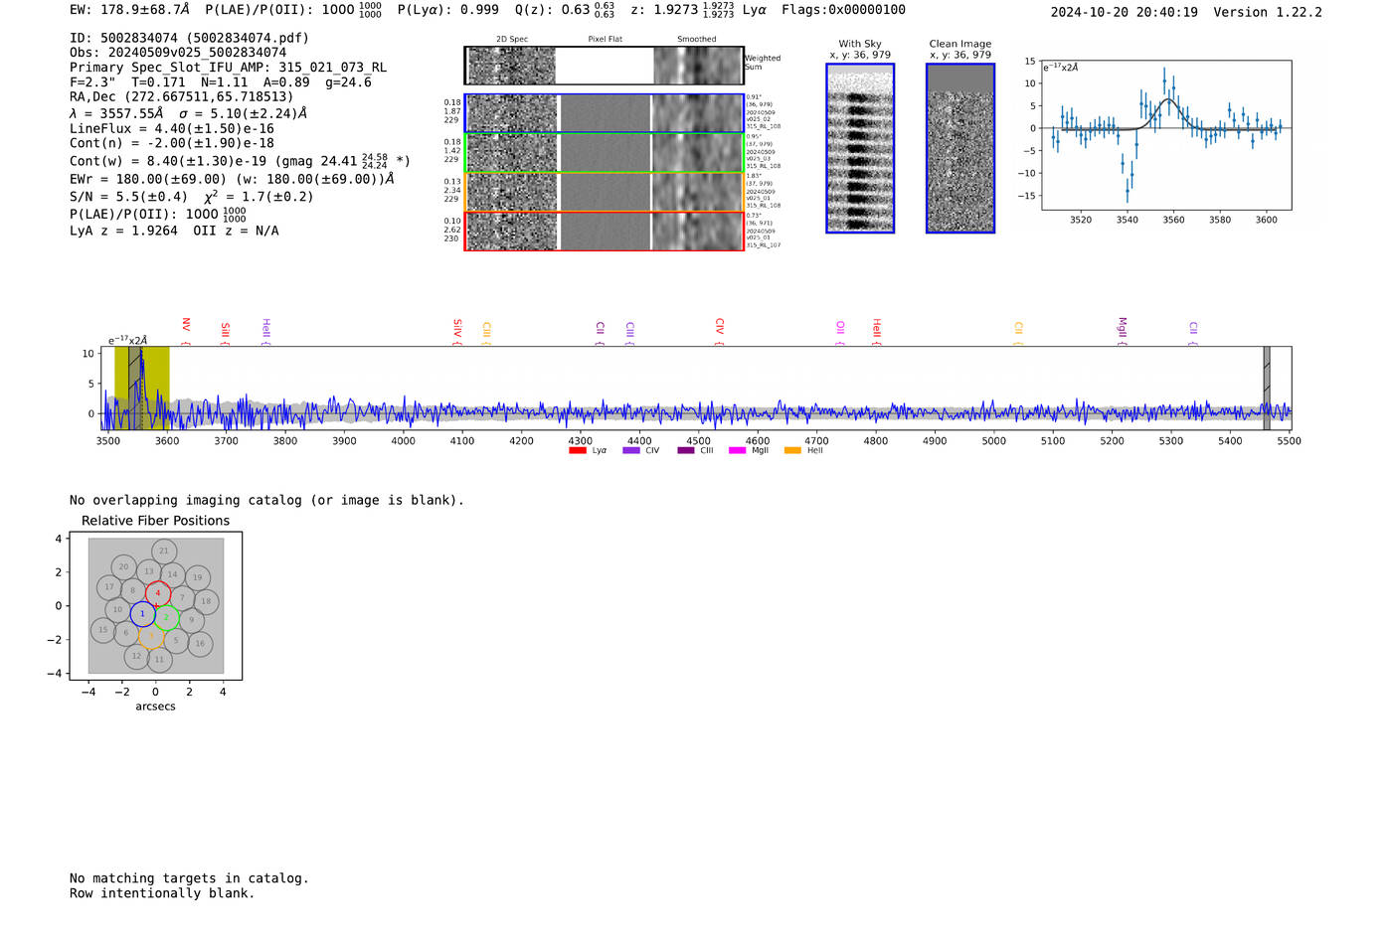Click the blue fiber circle numbered 1
Screen dimensions: 1392x947
coord(142,614)
